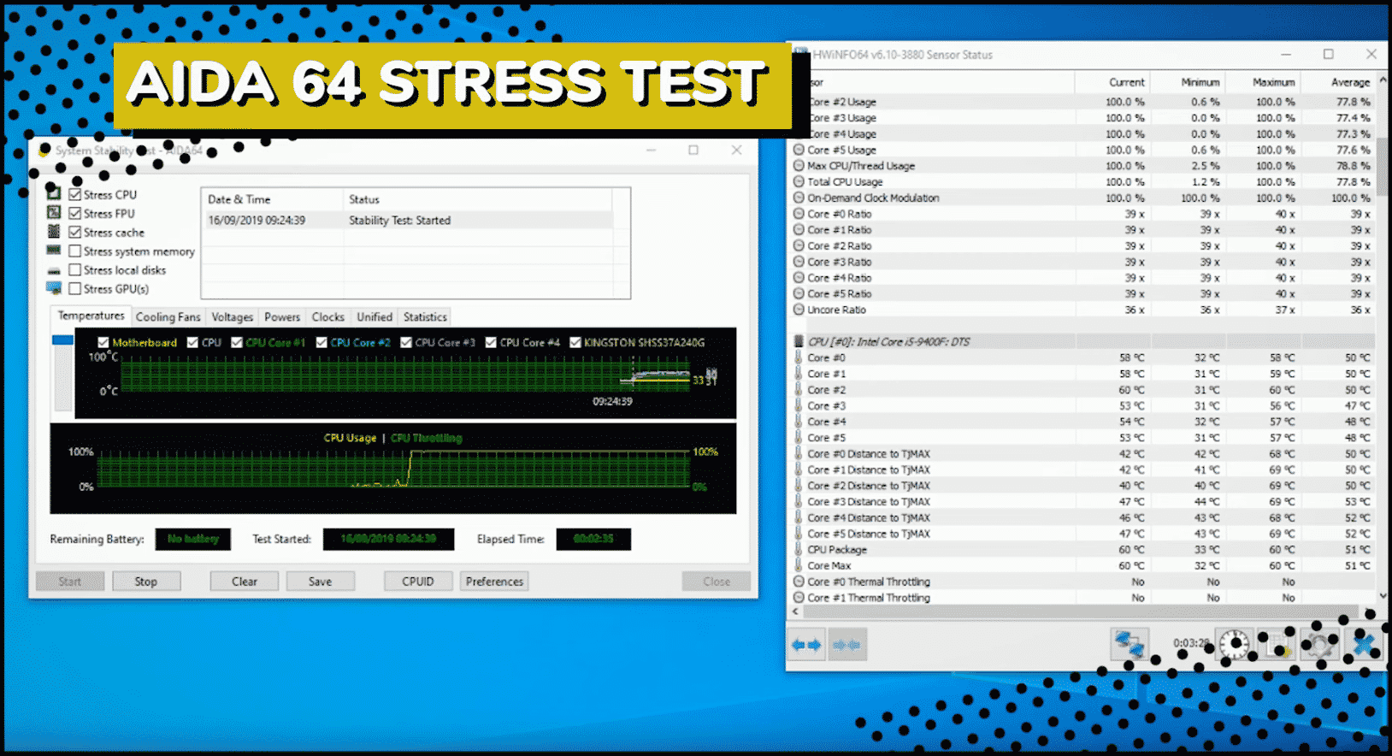Image resolution: width=1392 pixels, height=756 pixels.
Task: Click HWiNFO network computers icon
Action: pyautogui.click(x=1129, y=643)
